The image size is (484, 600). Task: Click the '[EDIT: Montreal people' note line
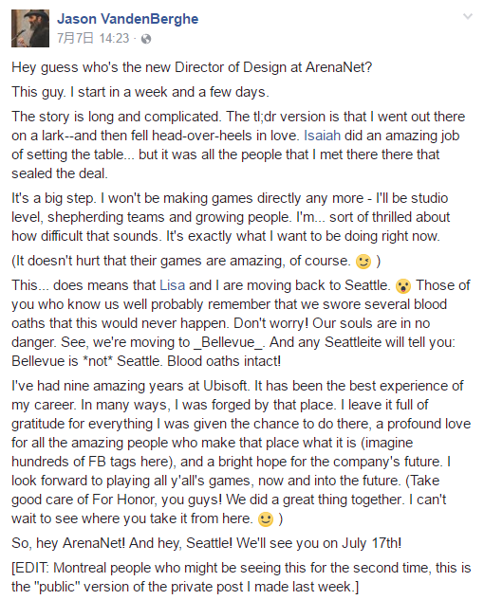[x=241, y=568]
